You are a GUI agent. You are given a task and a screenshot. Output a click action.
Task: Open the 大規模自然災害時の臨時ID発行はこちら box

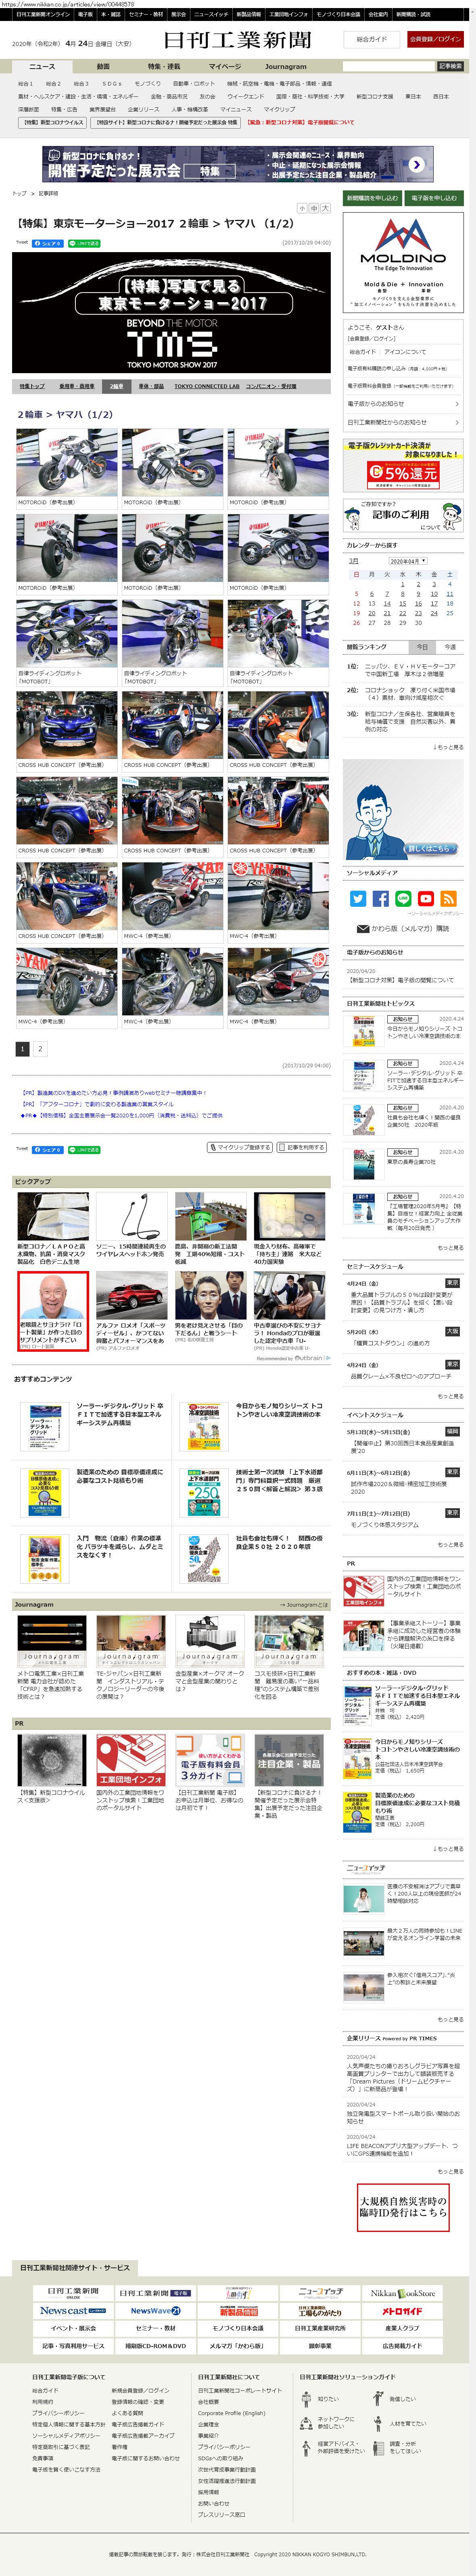pyautogui.click(x=403, y=2209)
